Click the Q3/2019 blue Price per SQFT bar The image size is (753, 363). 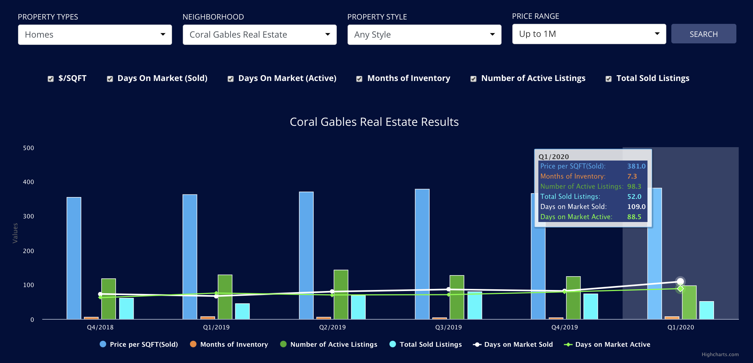click(422, 253)
